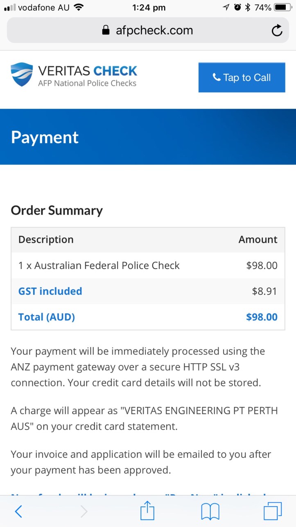296x527 pixels.
Task: Tap the Safari forward arrow
Action: (x=84, y=511)
